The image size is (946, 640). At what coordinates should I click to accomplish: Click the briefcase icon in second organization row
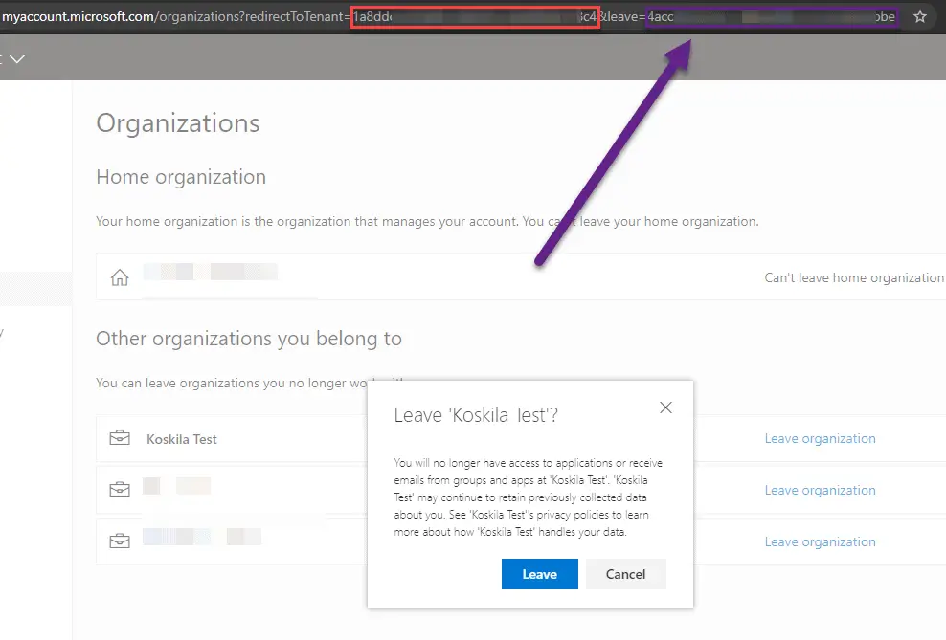point(120,490)
